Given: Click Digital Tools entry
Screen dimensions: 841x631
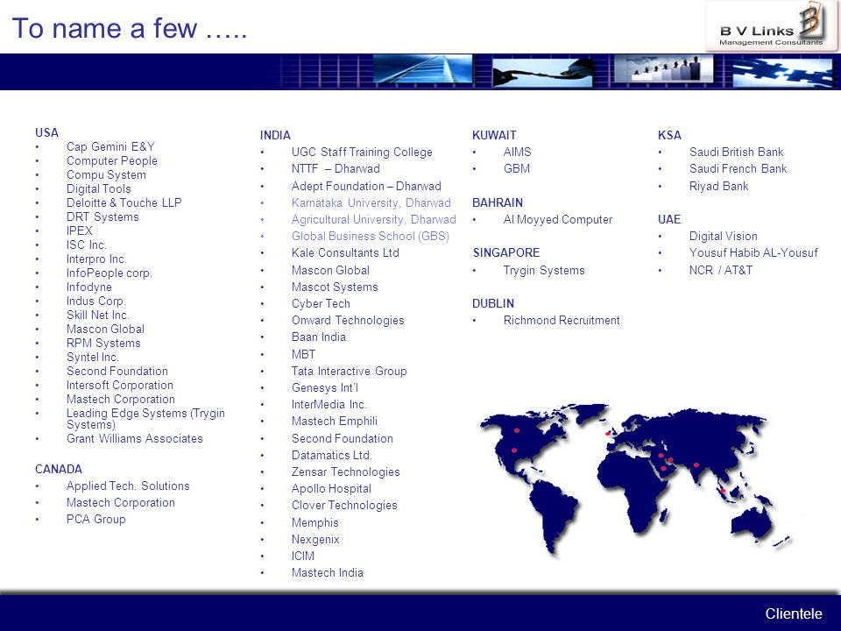Looking at the screenshot, I should [99, 189].
